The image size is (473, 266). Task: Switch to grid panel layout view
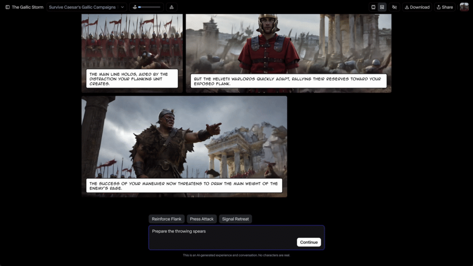(x=382, y=7)
